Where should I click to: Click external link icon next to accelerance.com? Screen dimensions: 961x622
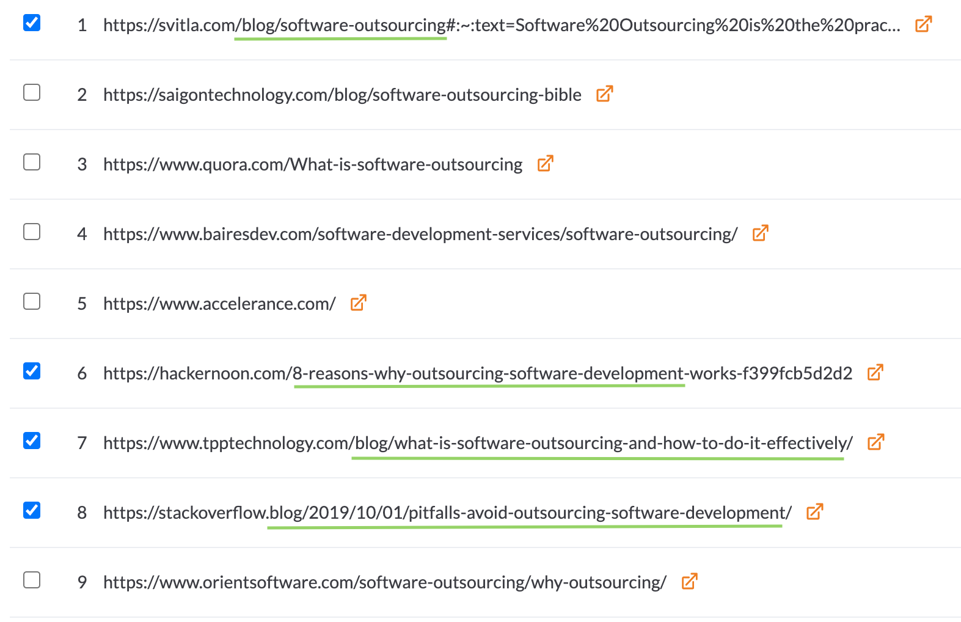click(358, 303)
